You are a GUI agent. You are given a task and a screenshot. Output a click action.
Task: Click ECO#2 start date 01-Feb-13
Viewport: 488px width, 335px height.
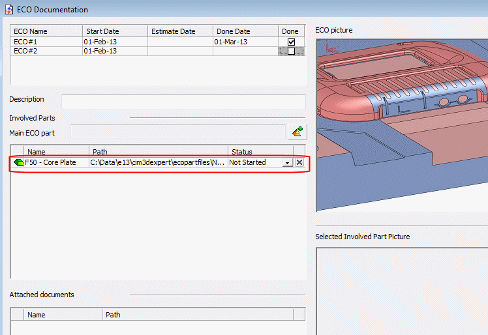[115, 51]
